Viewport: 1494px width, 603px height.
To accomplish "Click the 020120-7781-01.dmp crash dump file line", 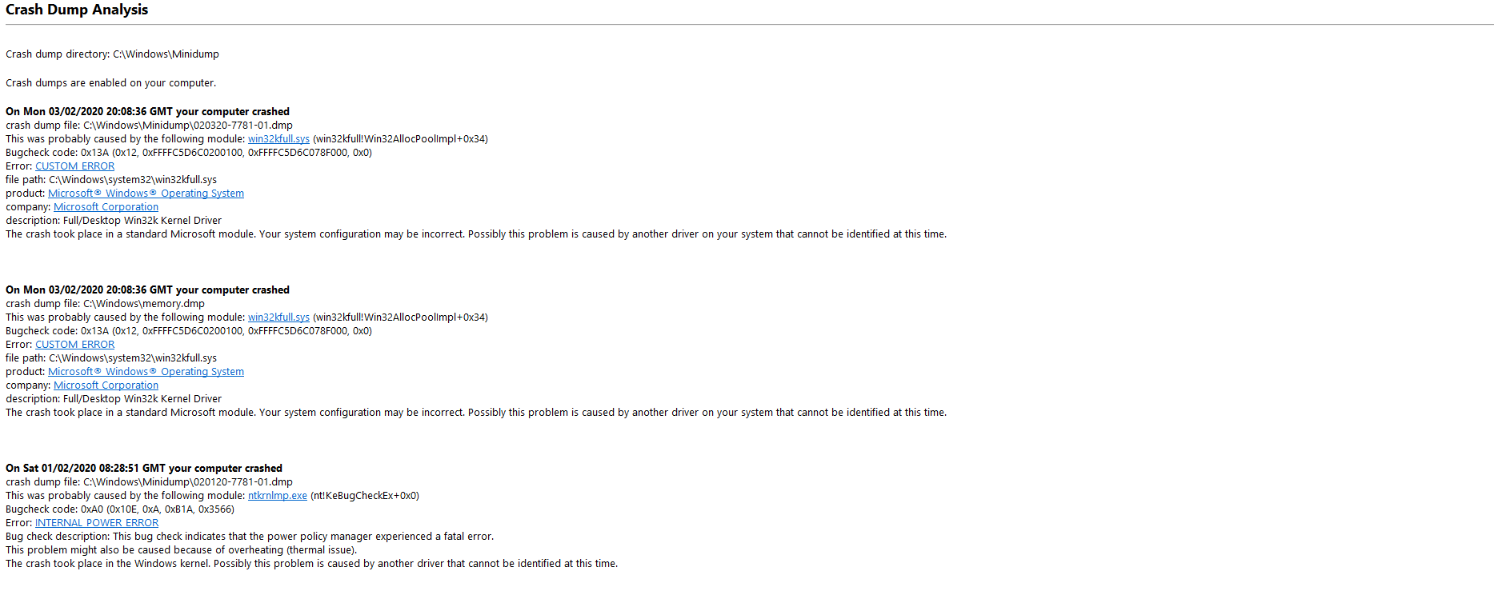I will pyautogui.click(x=149, y=482).
